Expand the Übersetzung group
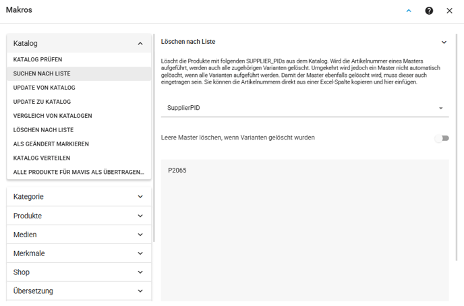Image resolution: width=464 pixels, height=306 pixels. [x=79, y=291]
